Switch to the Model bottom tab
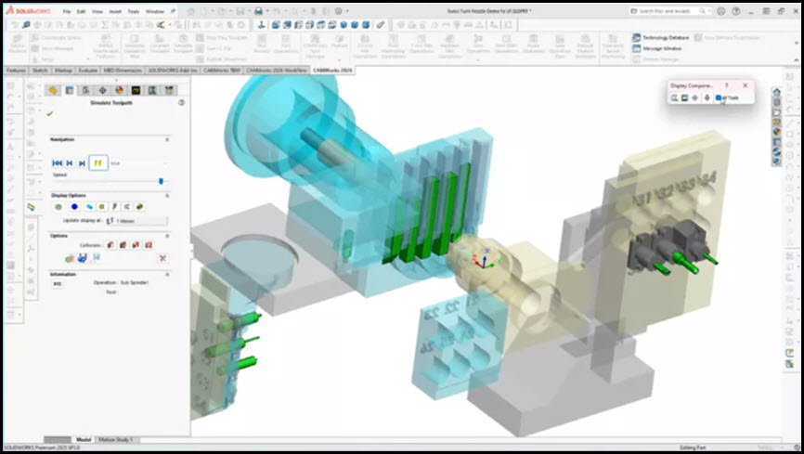Screen dimensions: 804x454 point(83,440)
